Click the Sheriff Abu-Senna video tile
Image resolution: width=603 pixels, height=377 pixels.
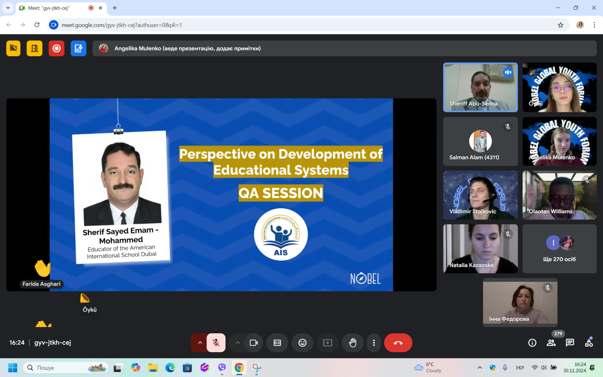point(480,87)
